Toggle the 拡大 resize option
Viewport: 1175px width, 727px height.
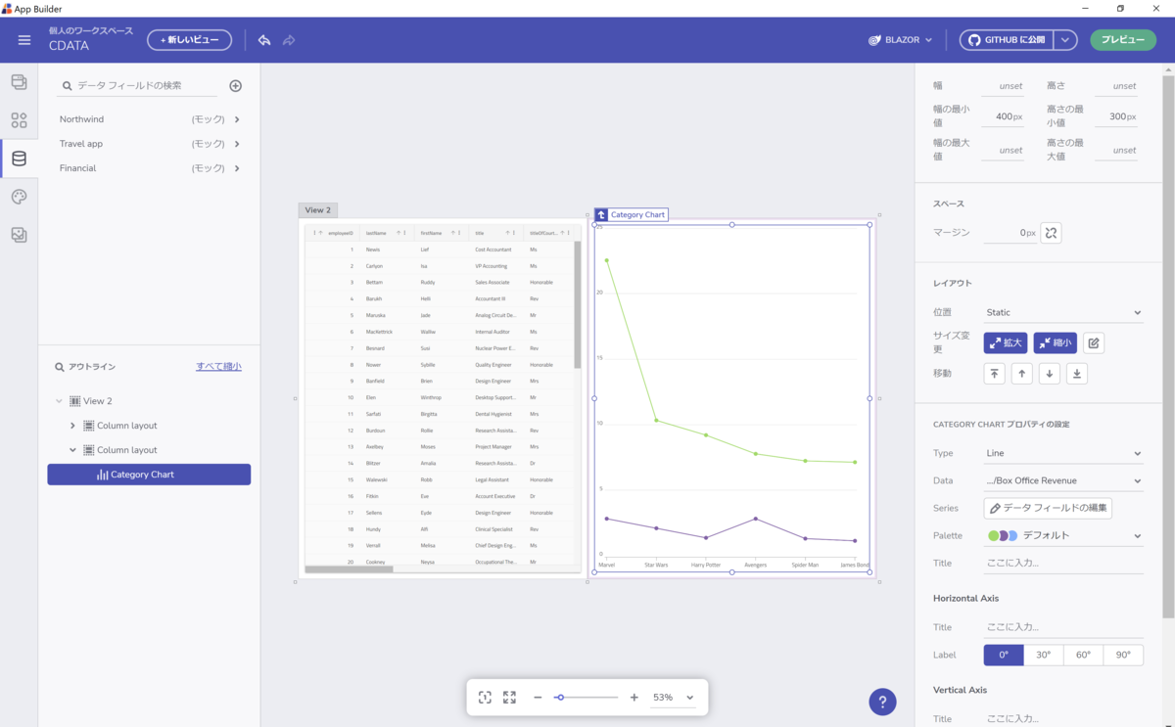[x=1006, y=343]
